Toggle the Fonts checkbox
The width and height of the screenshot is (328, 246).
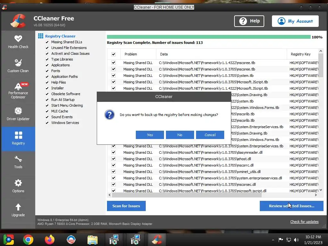pos(47,71)
